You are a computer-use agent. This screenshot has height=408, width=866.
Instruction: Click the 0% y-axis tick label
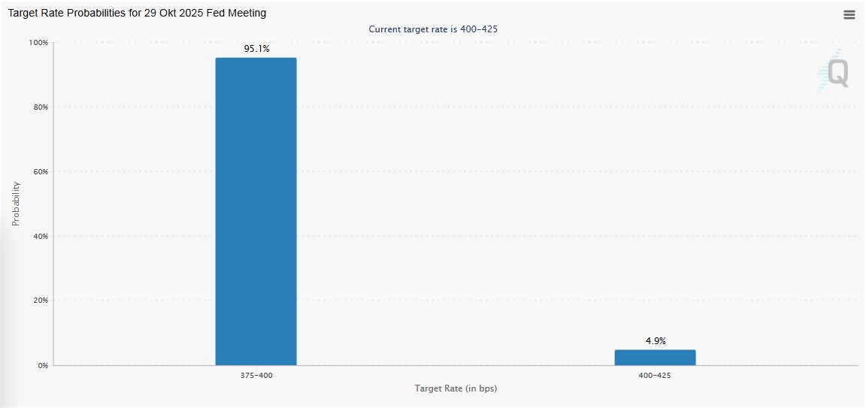click(42, 365)
